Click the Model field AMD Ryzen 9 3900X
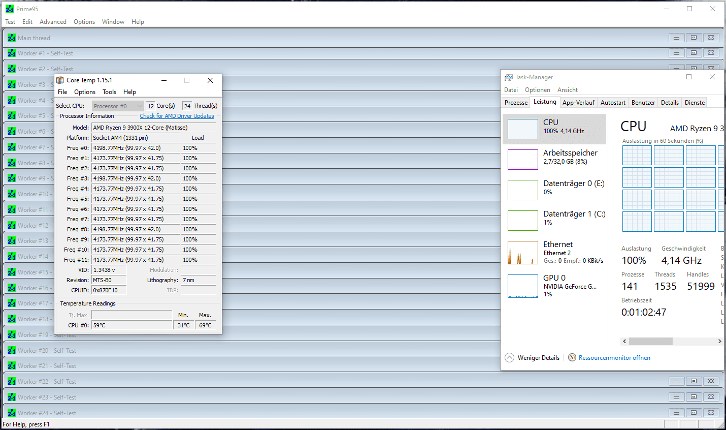Screen dimensions: 726x430 153,128
